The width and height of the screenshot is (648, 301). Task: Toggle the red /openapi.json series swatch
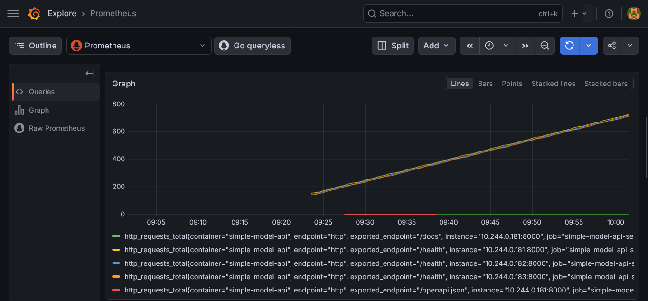[x=116, y=290]
